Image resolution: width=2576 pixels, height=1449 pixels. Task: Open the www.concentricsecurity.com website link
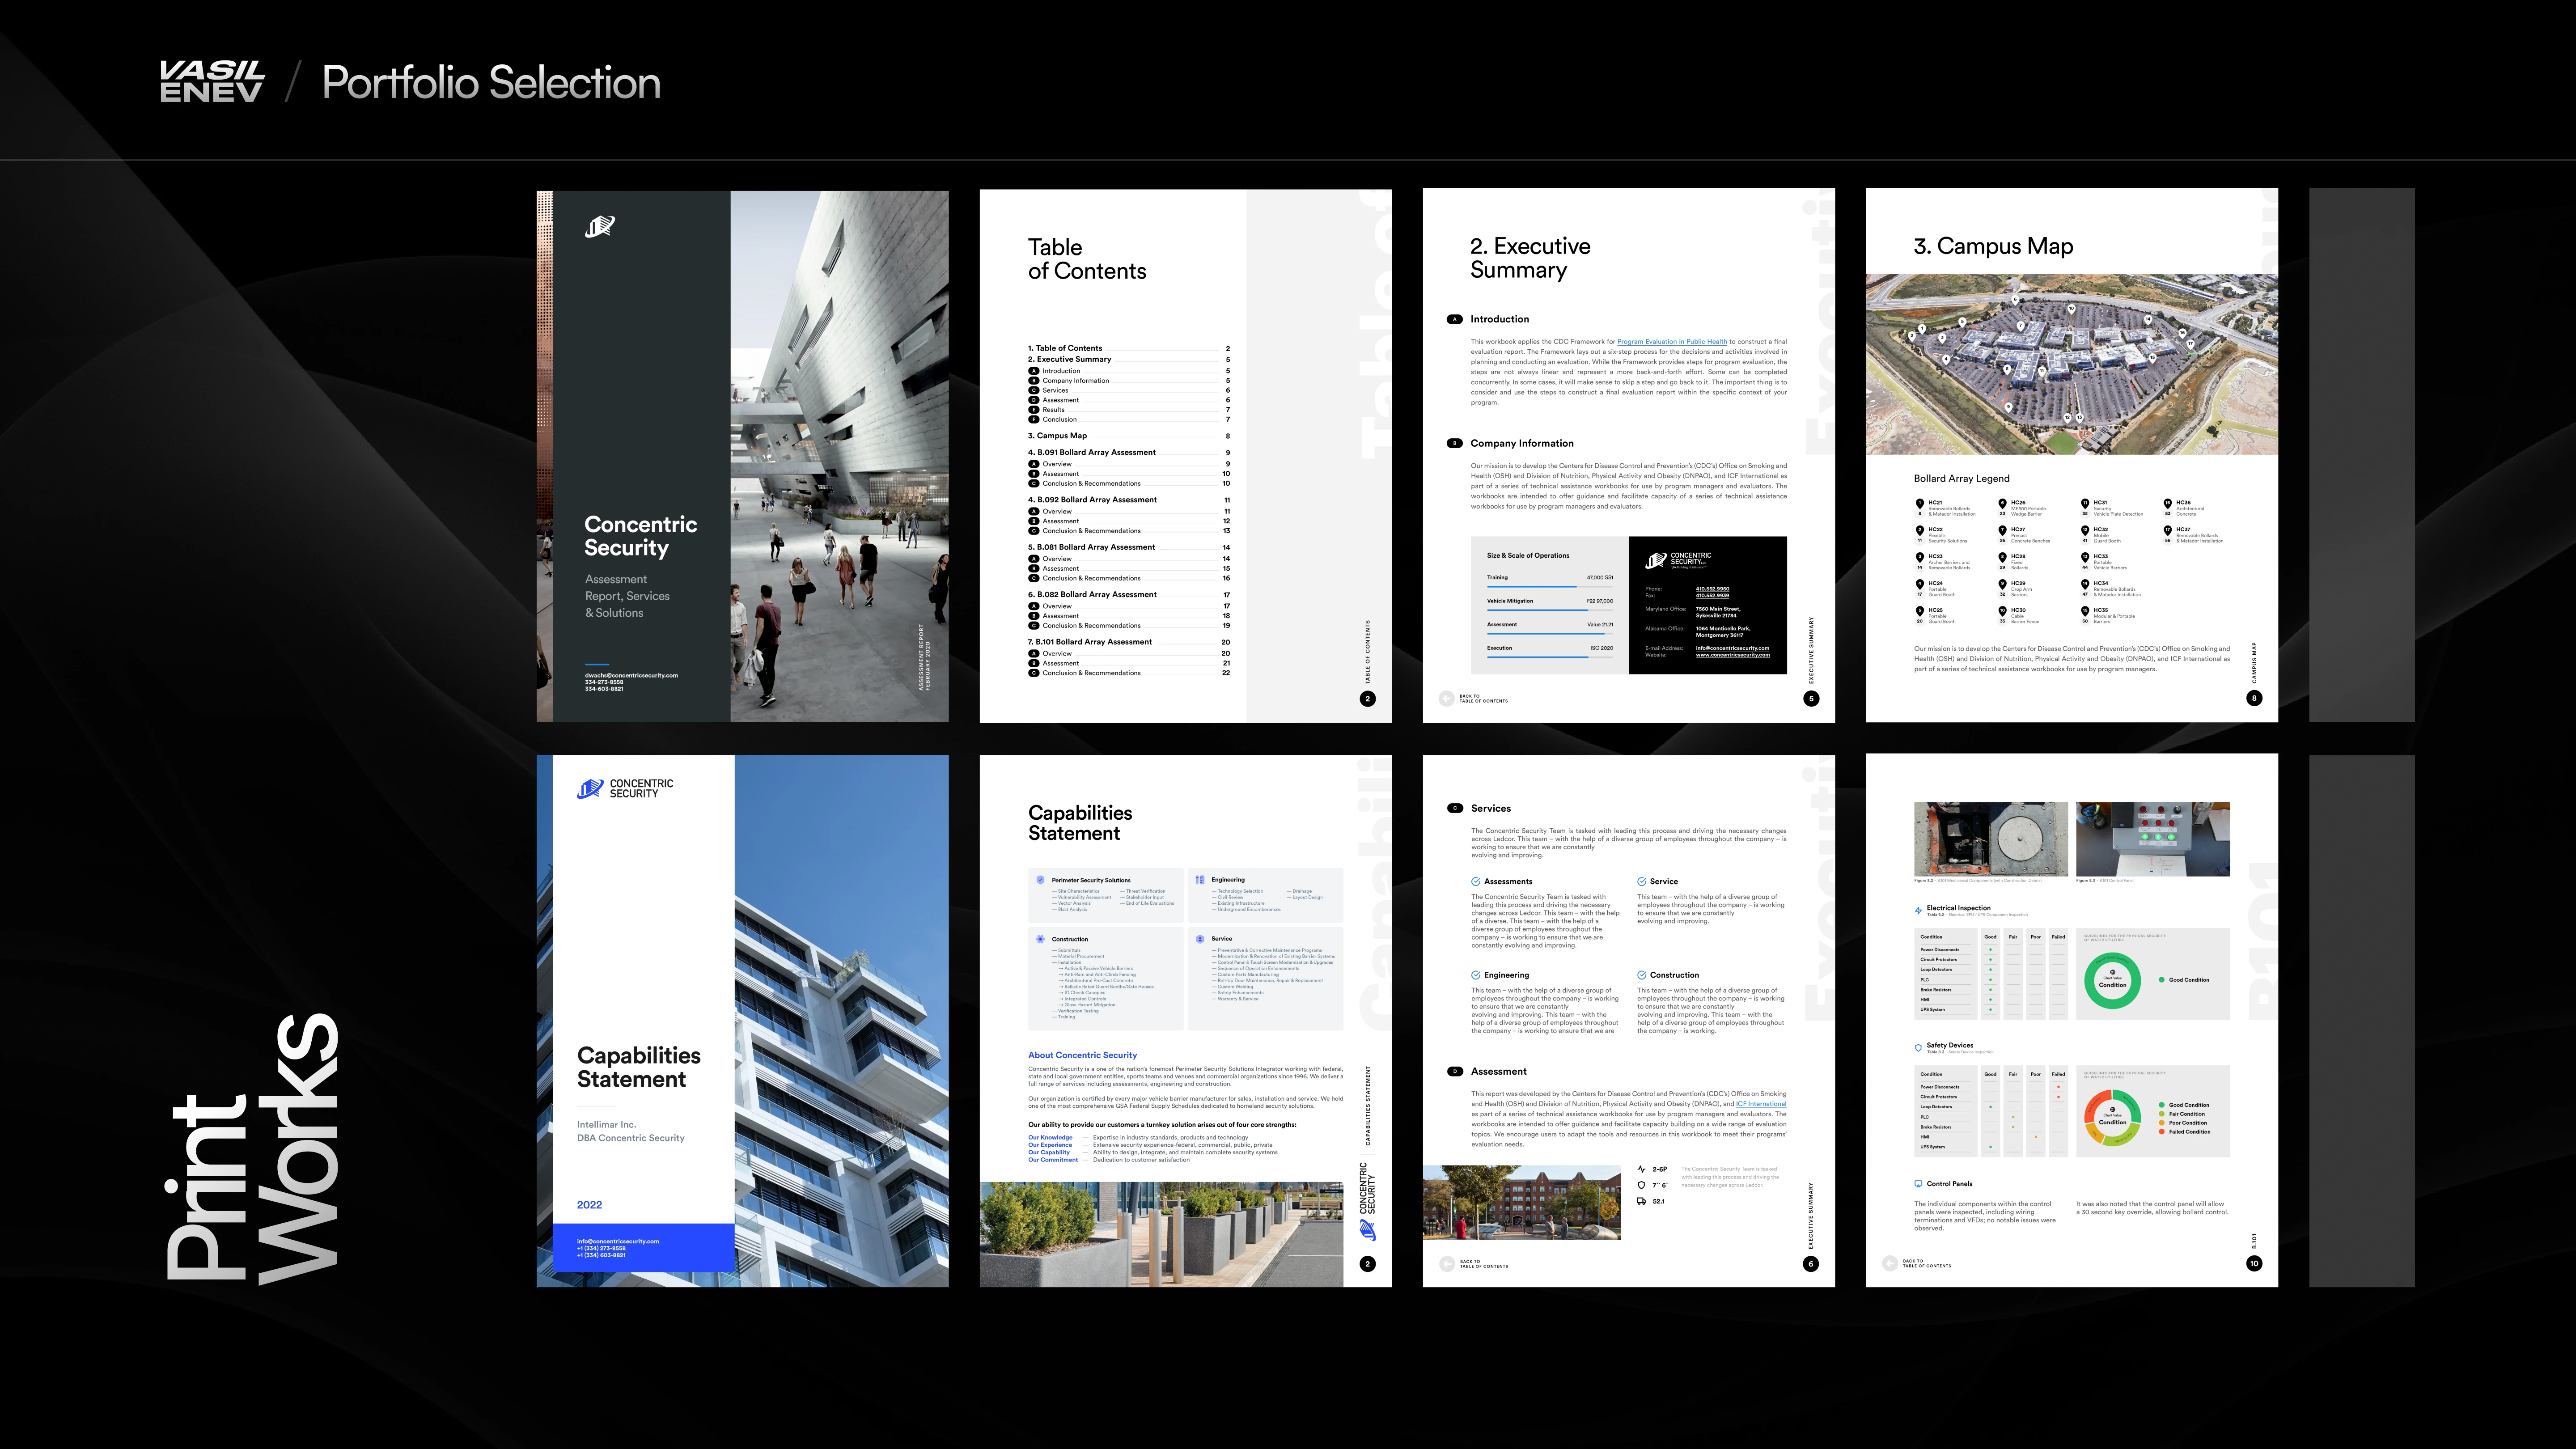tap(1732, 655)
